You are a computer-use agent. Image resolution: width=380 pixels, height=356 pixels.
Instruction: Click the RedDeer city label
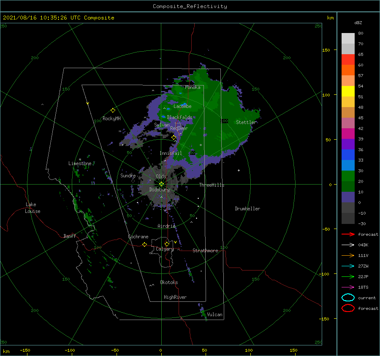[179, 128]
